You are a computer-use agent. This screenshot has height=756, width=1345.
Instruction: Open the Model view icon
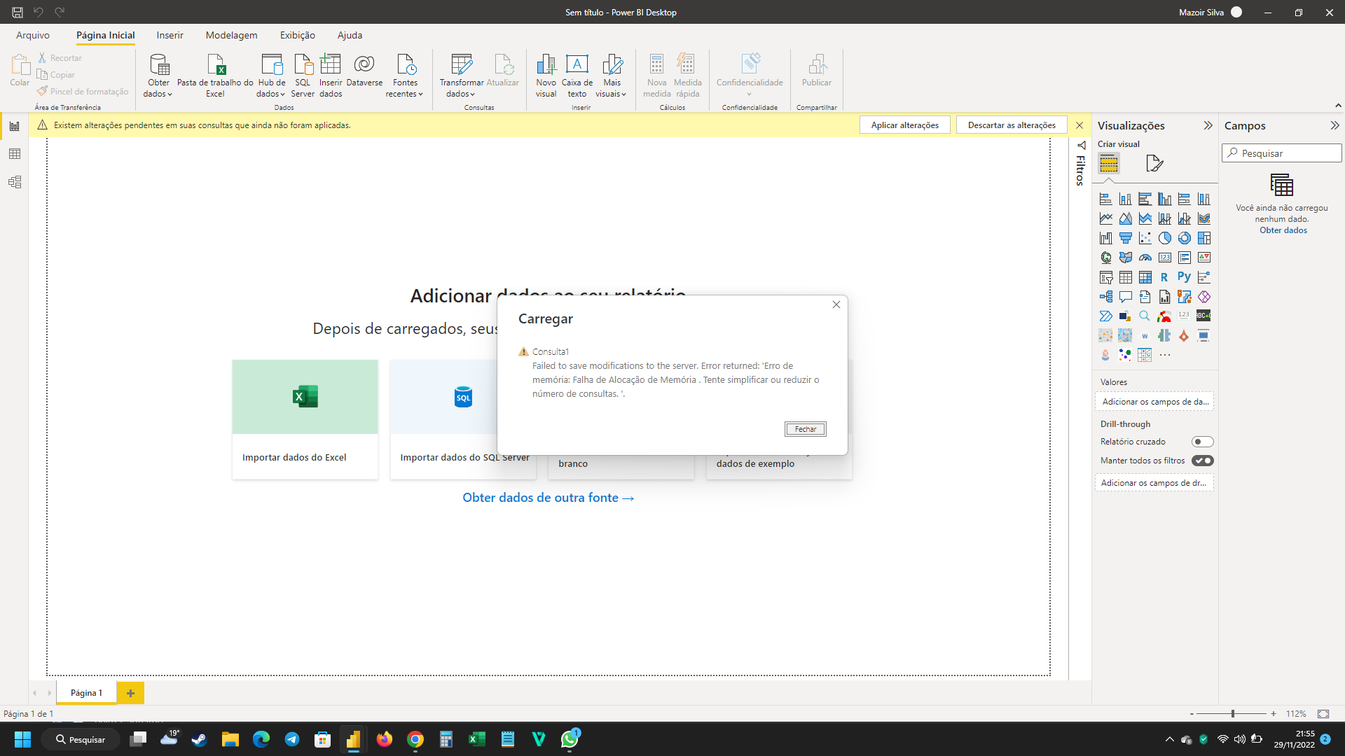(15, 182)
